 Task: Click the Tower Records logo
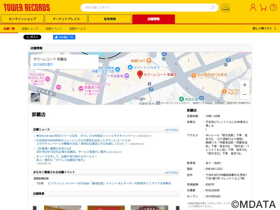point(27,8)
